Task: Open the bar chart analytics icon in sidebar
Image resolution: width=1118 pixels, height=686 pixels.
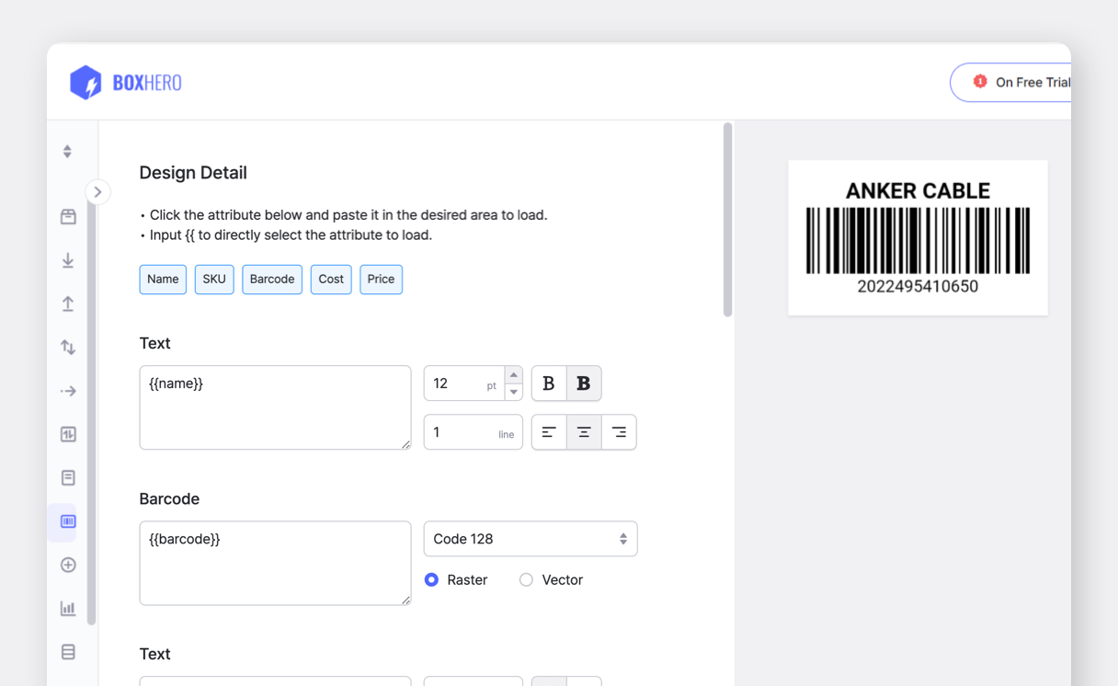Action: (x=68, y=609)
